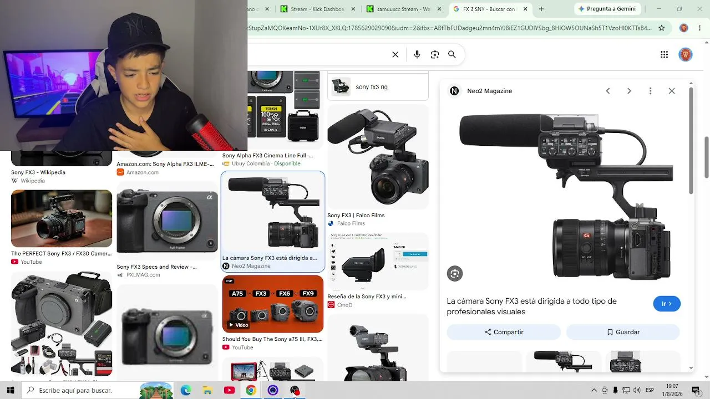710x399 pixels.
Task: Open 'Should You Buy The Sony a7S III' video
Action: (x=272, y=339)
